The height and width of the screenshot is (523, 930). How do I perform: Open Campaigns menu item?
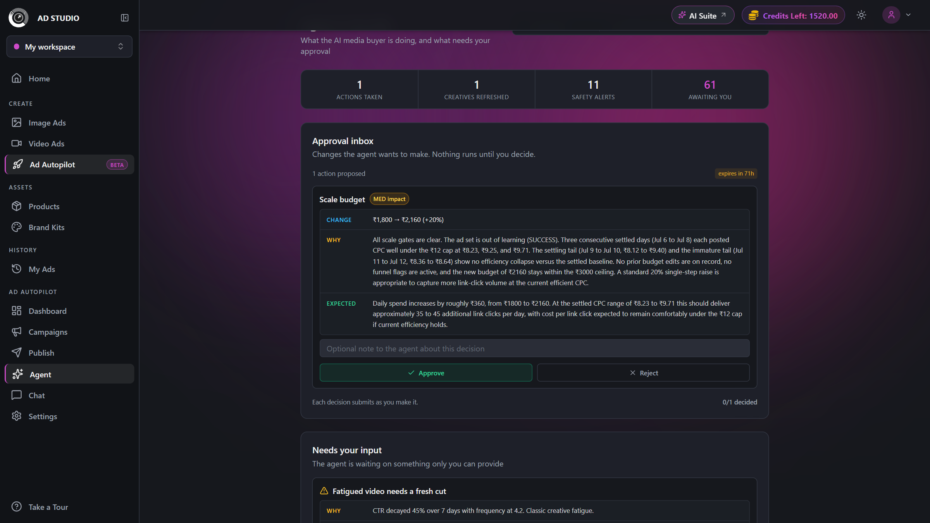(69, 332)
